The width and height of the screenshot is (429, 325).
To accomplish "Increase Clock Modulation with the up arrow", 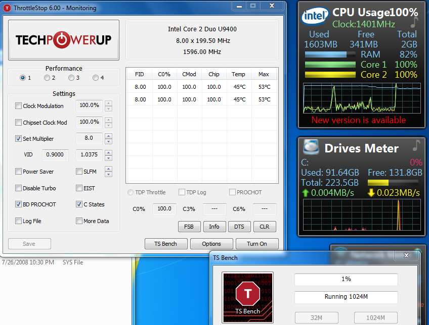I will pyautogui.click(x=109, y=103).
